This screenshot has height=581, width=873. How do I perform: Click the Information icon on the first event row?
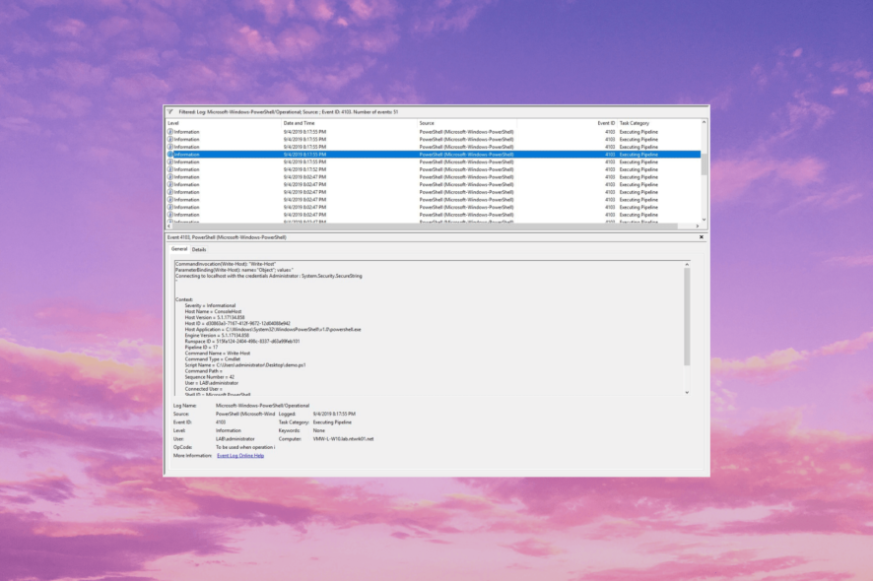[x=168, y=132]
